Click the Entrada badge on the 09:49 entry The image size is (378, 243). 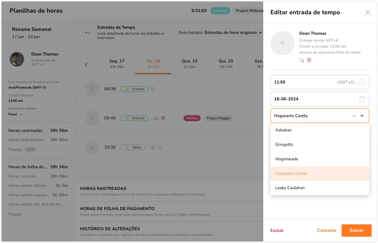coord(134,118)
